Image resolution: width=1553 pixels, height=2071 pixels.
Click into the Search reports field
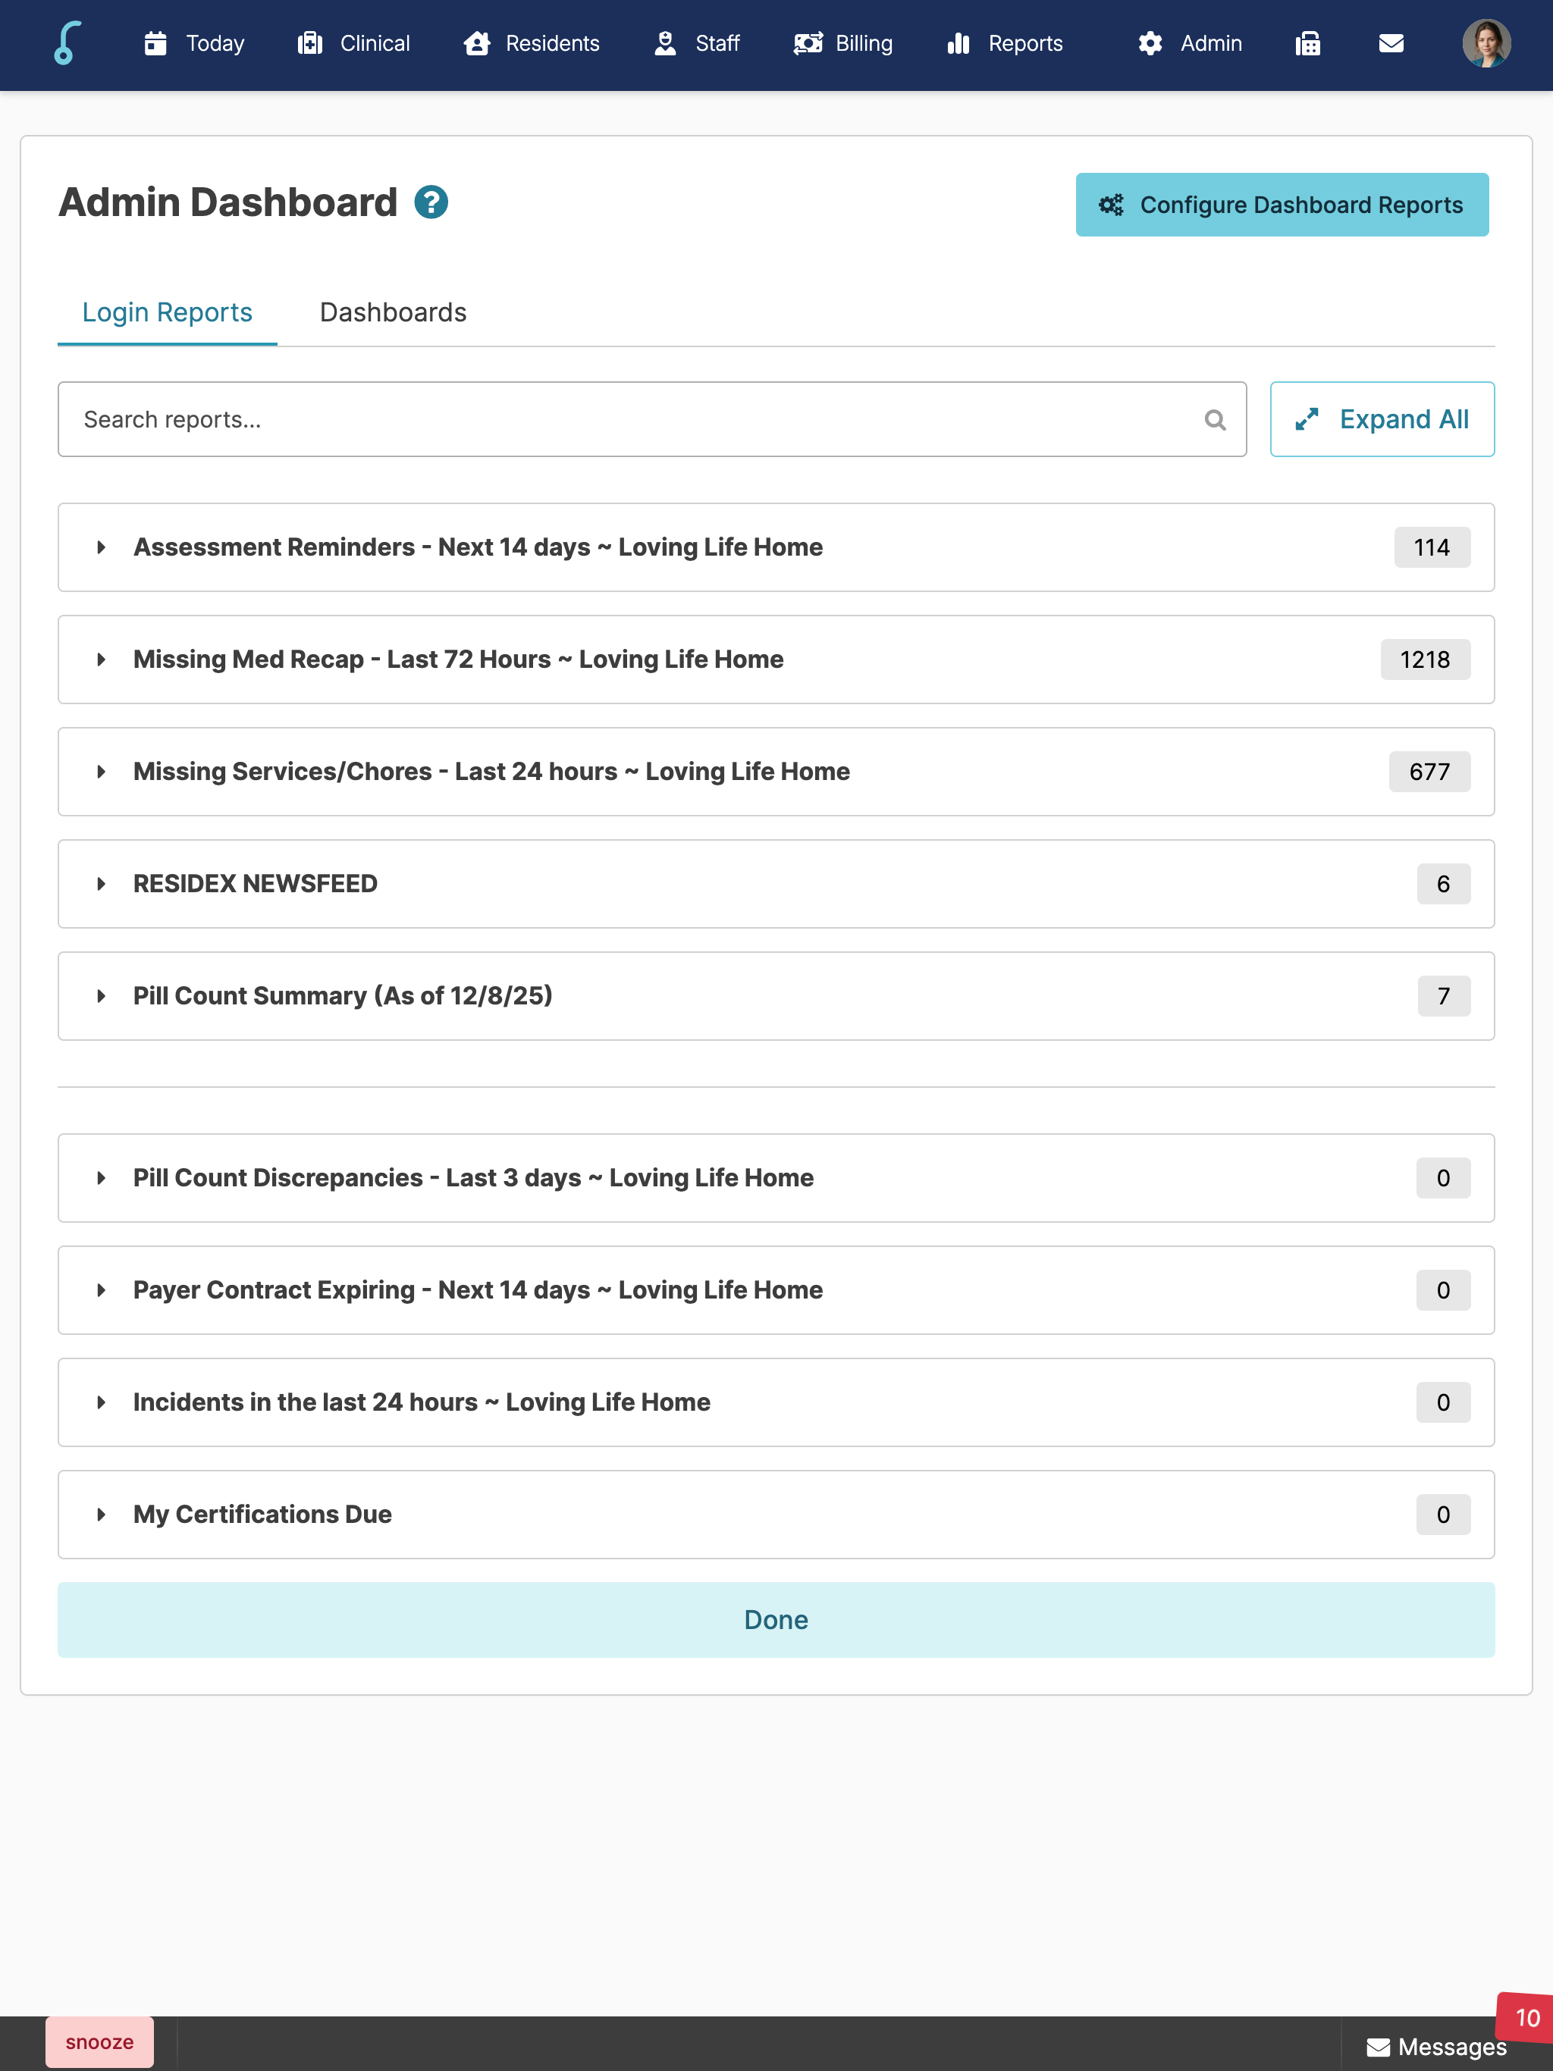click(x=652, y=419)
